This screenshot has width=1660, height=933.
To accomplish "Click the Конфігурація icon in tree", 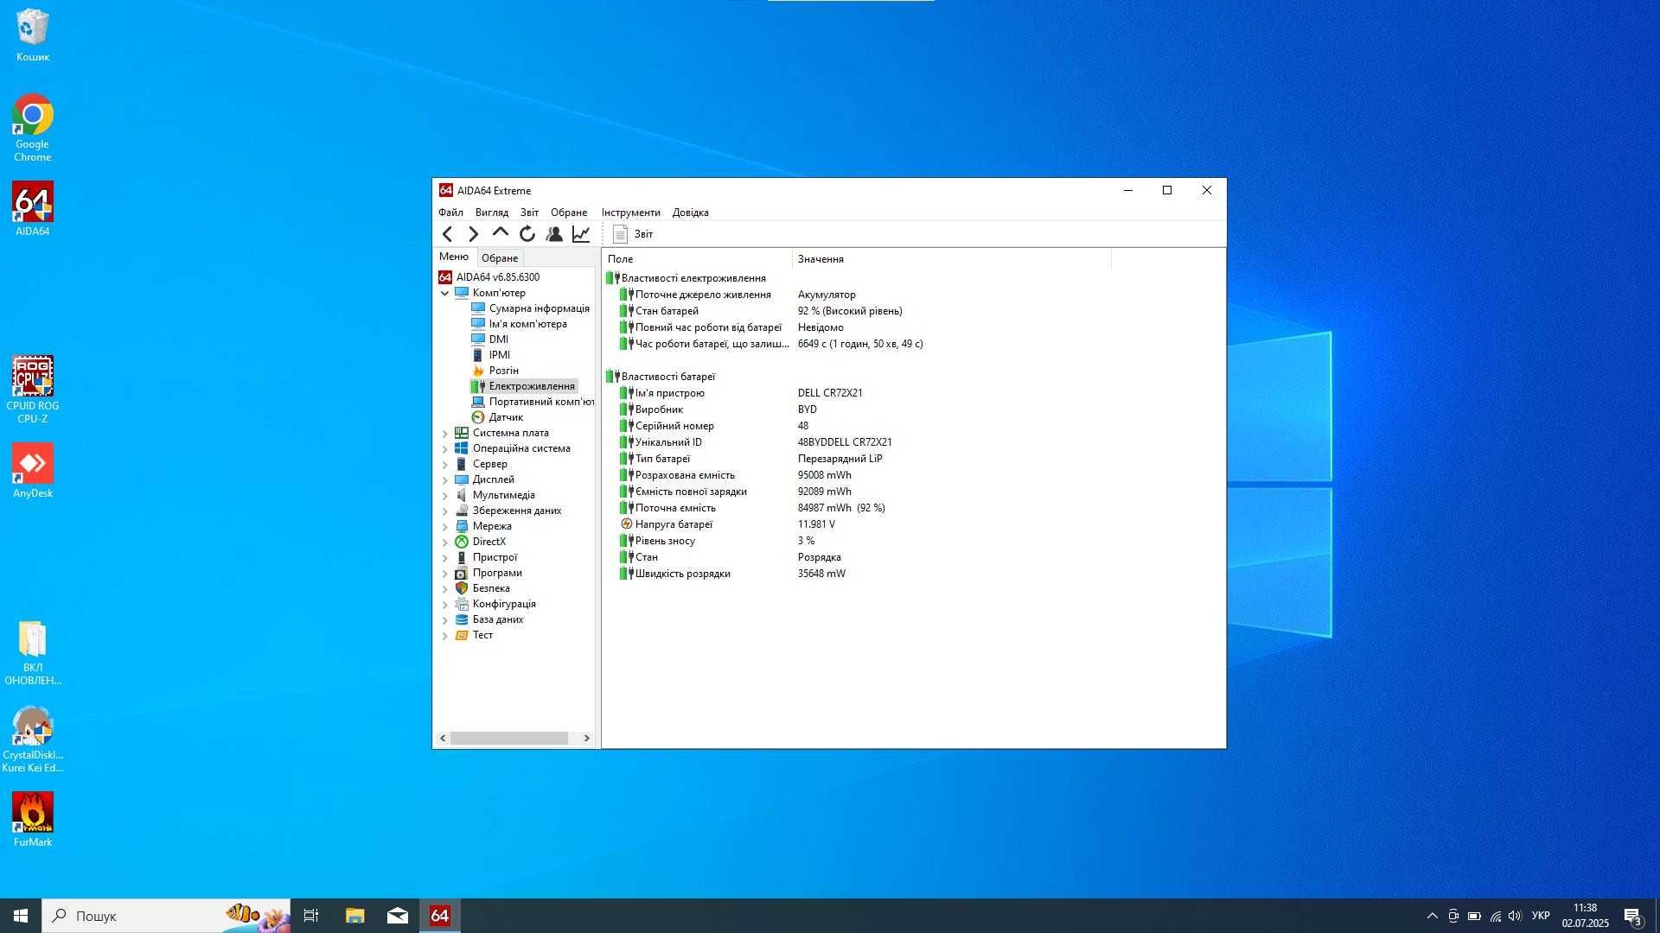I will click(462, 604).
